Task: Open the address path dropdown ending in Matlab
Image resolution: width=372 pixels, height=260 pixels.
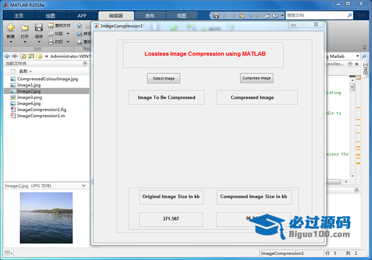Action: pyautogui.click(x=357, y=56)
